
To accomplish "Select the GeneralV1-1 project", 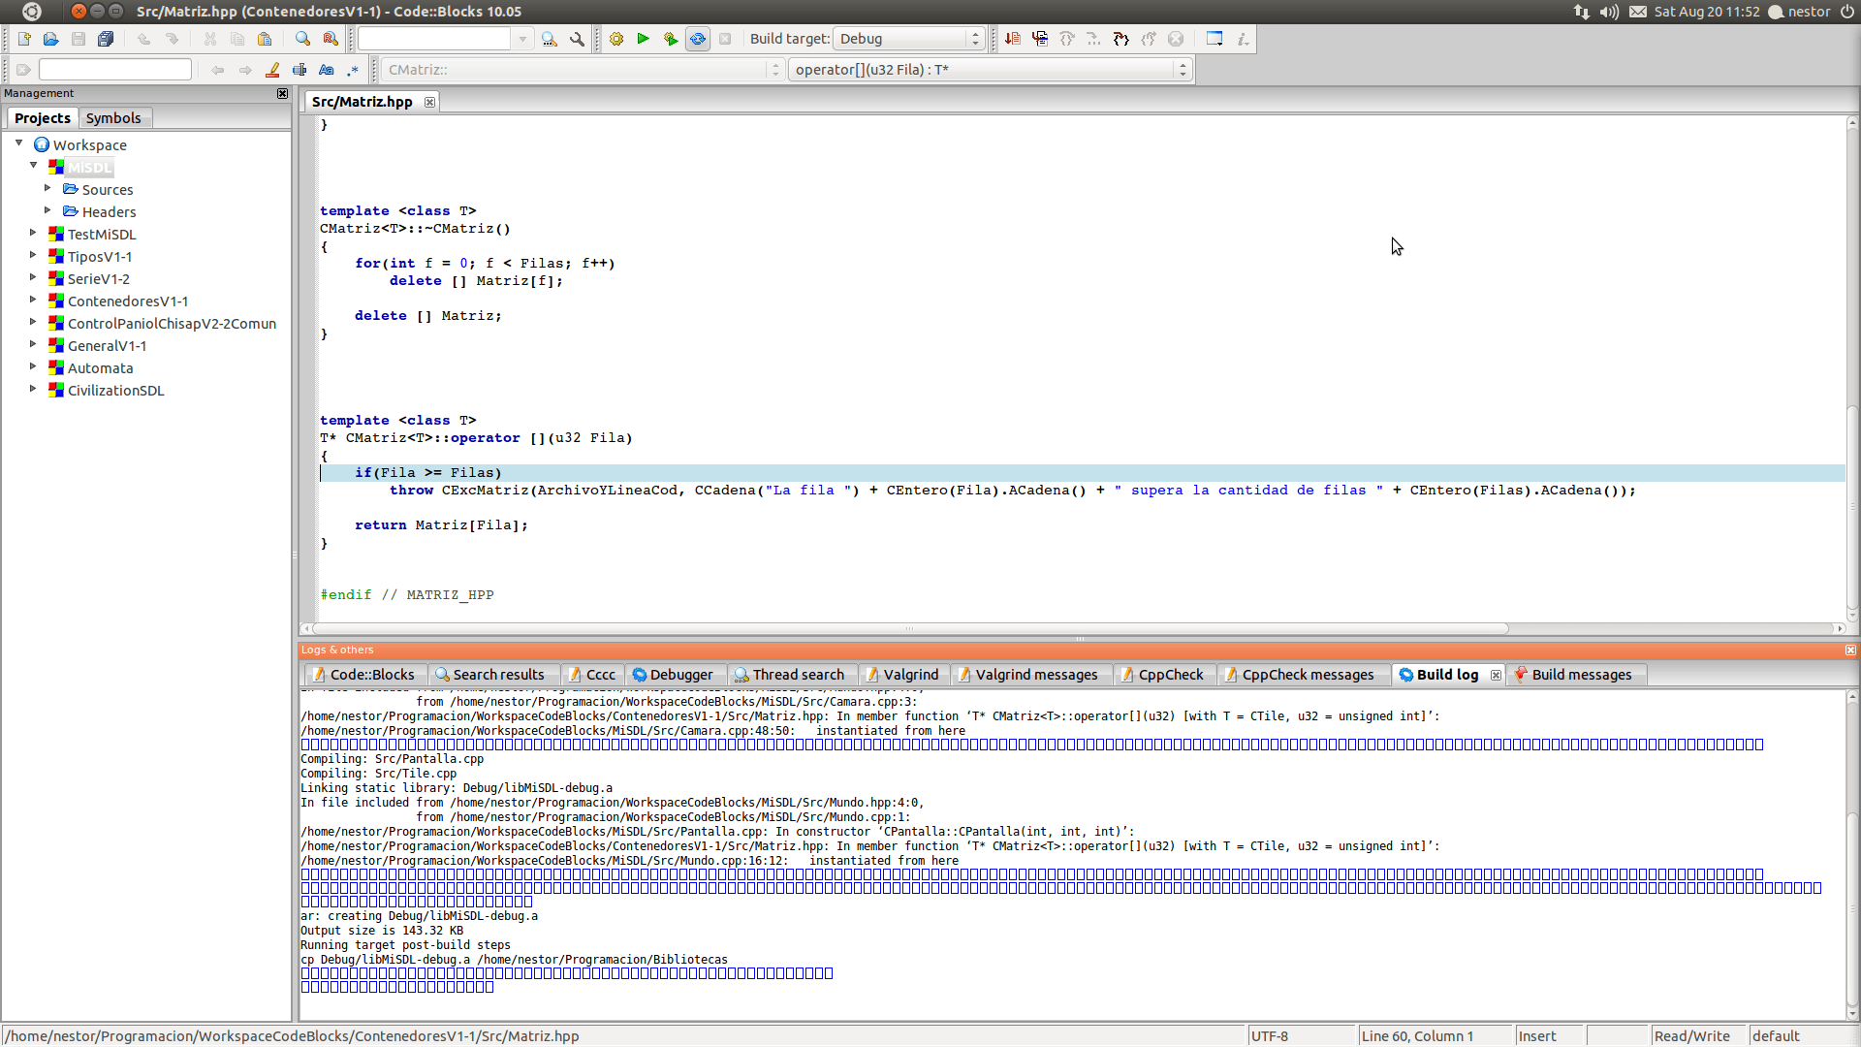I will pyautogui.click(x=107, y=346).
